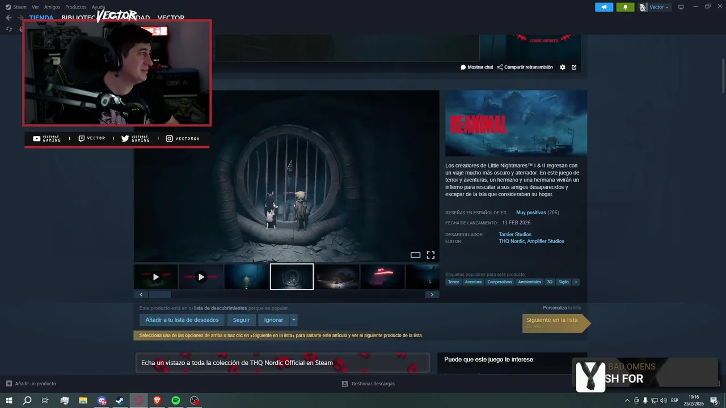726x408 pixels.
Task: Open the THQ Nordic publisher link
Action: [512, 241]
